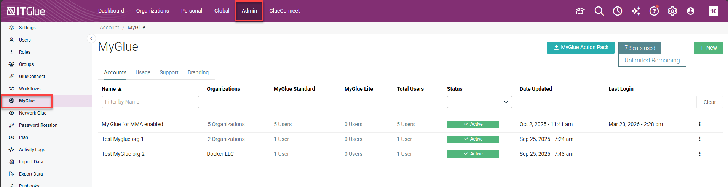Download the MyGlue Action Pack
Image resolution: width=728 pixels, height=187 pixels.
580,48
